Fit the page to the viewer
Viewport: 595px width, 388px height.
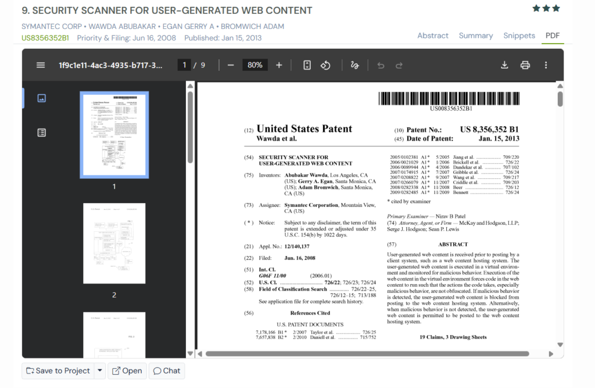(307, 65)
